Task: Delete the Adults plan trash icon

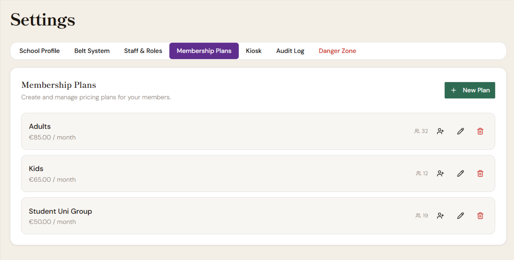Action: click(480, 131)
